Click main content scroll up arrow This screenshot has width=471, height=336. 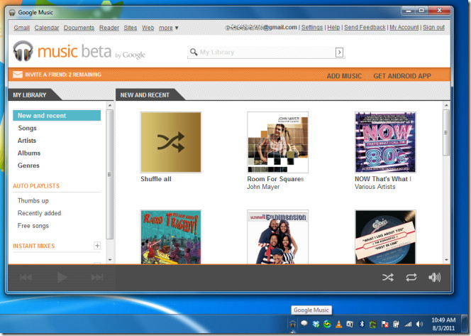pos(446,105)
